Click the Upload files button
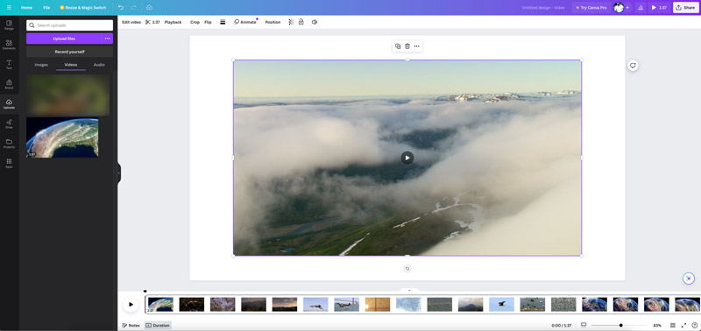Image resolution: width=701 pixels, height=331 pixels. (x=64, y=39)
